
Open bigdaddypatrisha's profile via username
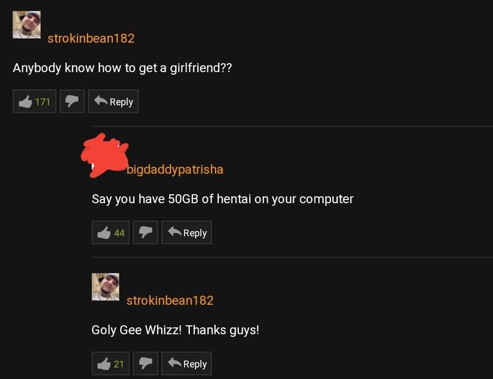point(175,170)
